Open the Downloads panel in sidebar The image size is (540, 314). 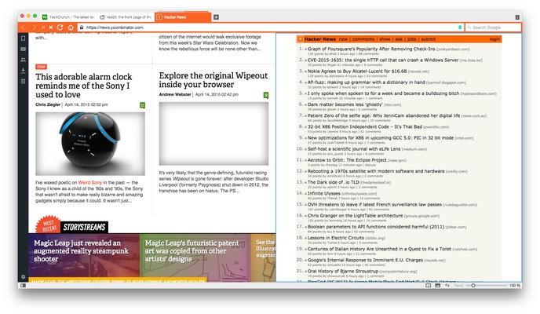(23, 71)
